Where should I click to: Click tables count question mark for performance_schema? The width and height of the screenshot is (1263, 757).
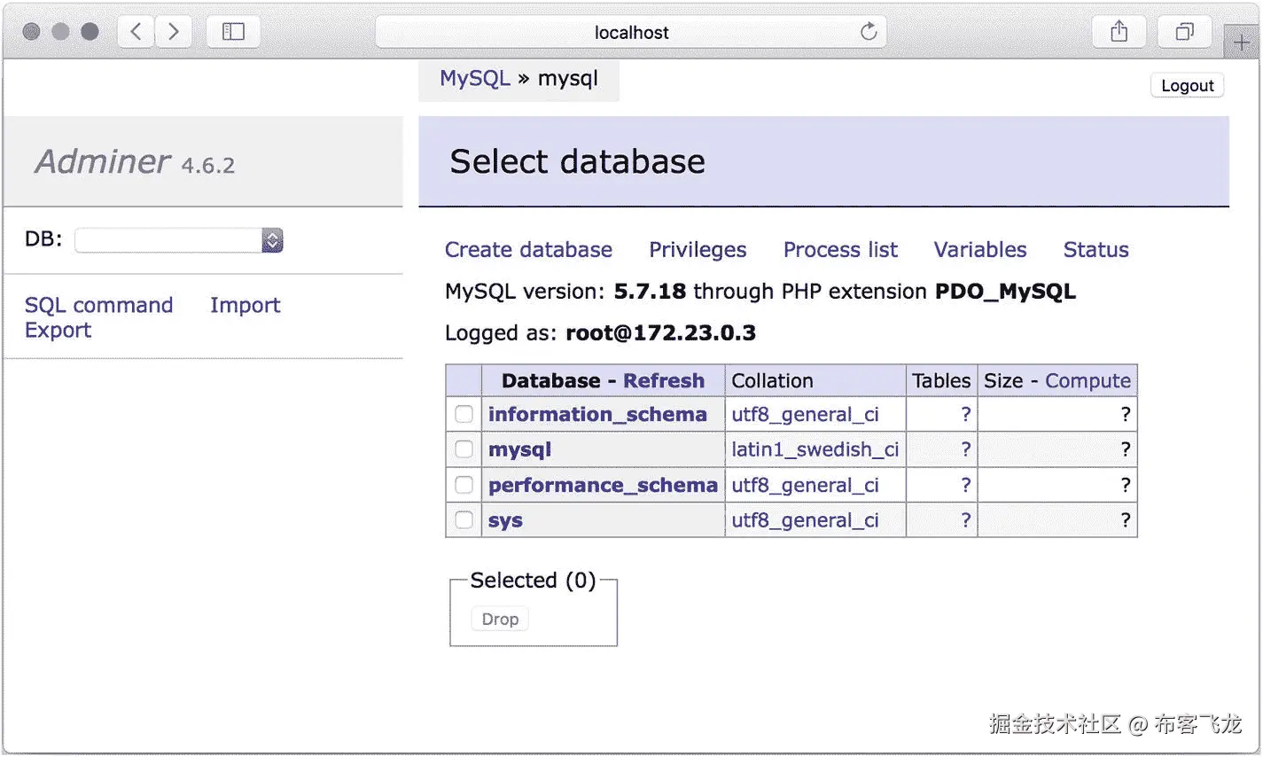(966, 485)
